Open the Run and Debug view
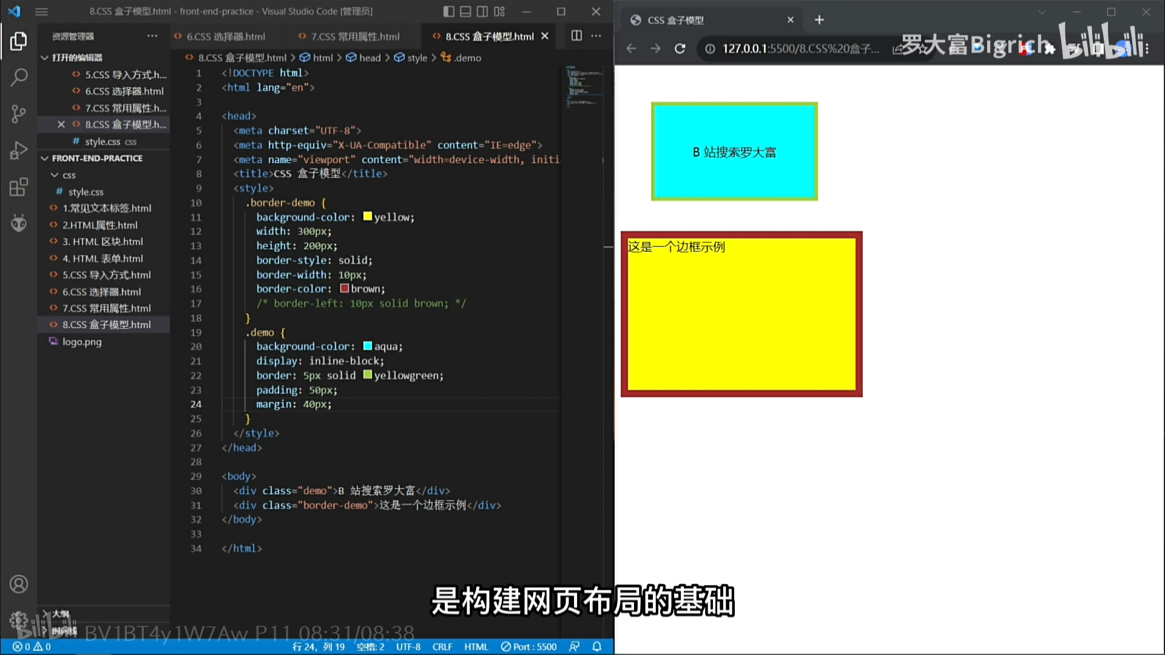 tap(18, 150)
